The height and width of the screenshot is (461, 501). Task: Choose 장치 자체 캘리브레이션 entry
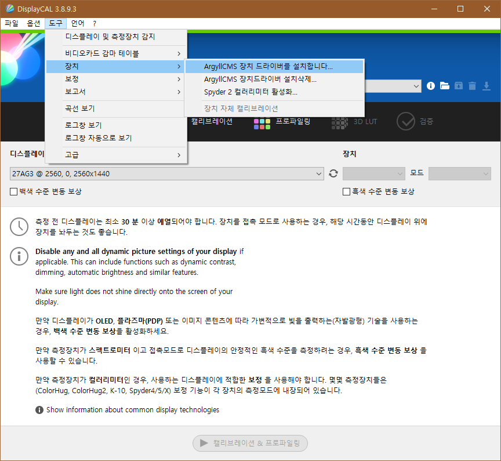pyautogui.click(x=274, y=108)
